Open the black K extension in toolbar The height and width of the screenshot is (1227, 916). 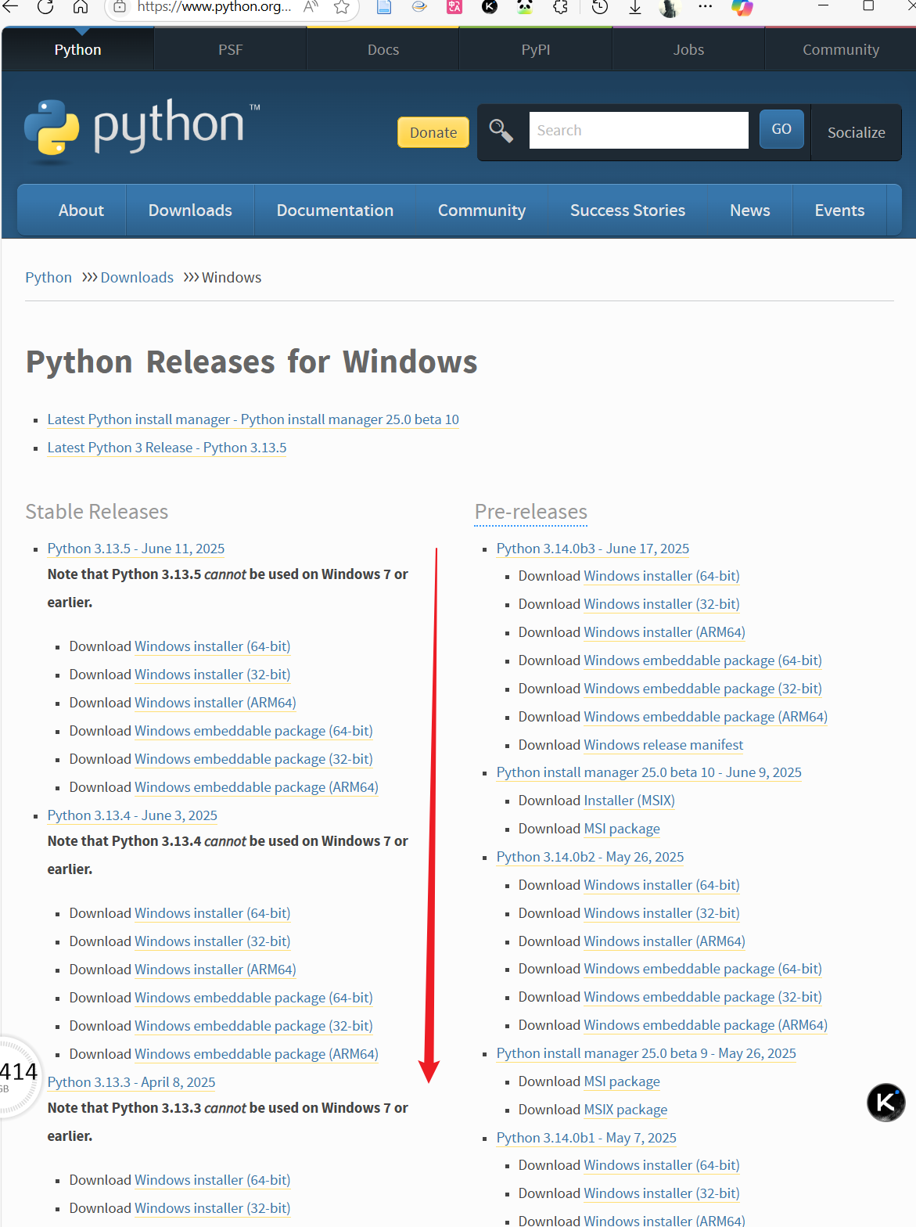tap(490, 7)
